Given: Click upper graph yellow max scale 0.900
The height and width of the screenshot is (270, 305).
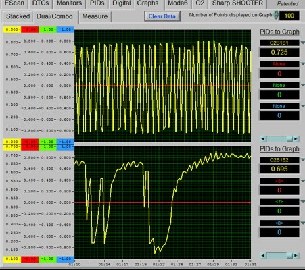Looking at the screenshot, I should 12,30.
